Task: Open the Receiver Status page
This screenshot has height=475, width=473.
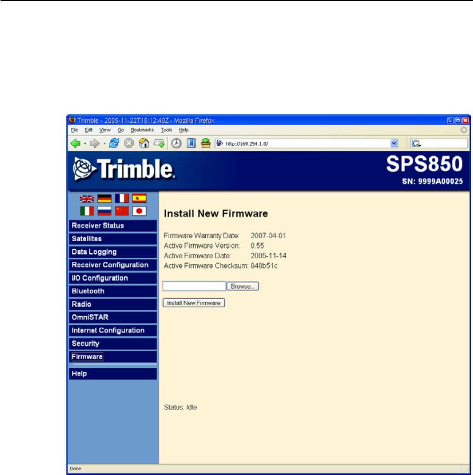Action: 113,226
